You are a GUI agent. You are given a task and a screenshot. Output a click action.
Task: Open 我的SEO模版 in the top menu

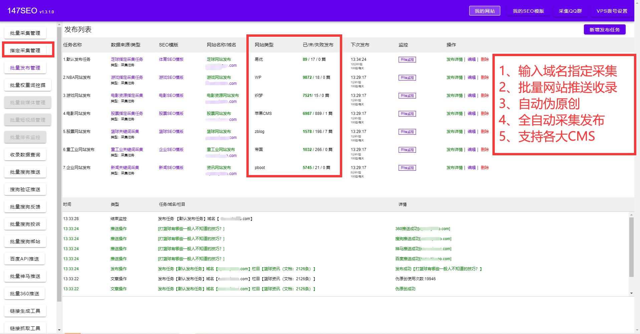(x=528, y=10)
